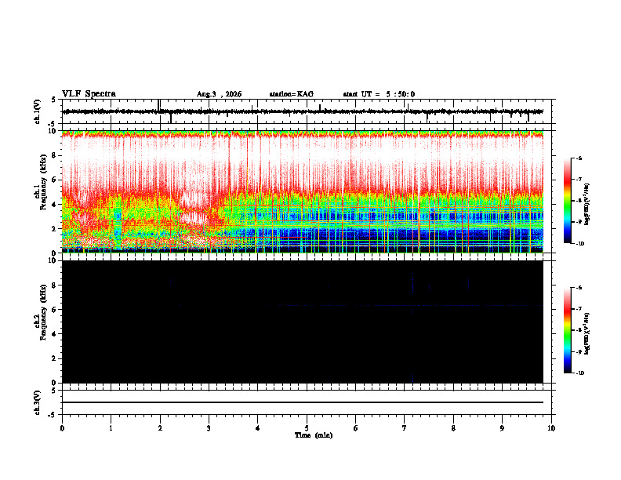The width and height of the screenshot is (621, 480).
Task: Click the '8' kHz tick on ch.2 spectrogram
Action: 55,285
